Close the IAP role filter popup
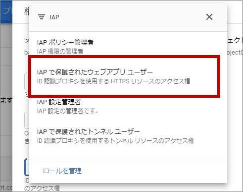243x192 pixels. click(209, 17)
